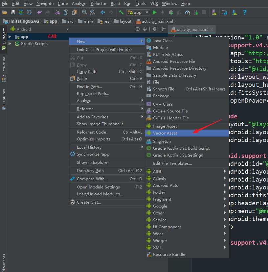The width and height of the screenshot is (268, 272).
Task: Click the Paste icon in toolbar
Action: [74, 12]
